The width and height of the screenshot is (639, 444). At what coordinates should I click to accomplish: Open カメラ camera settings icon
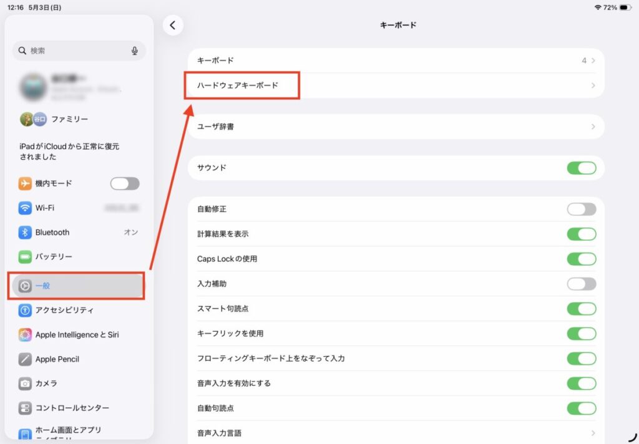pos(25,384)
